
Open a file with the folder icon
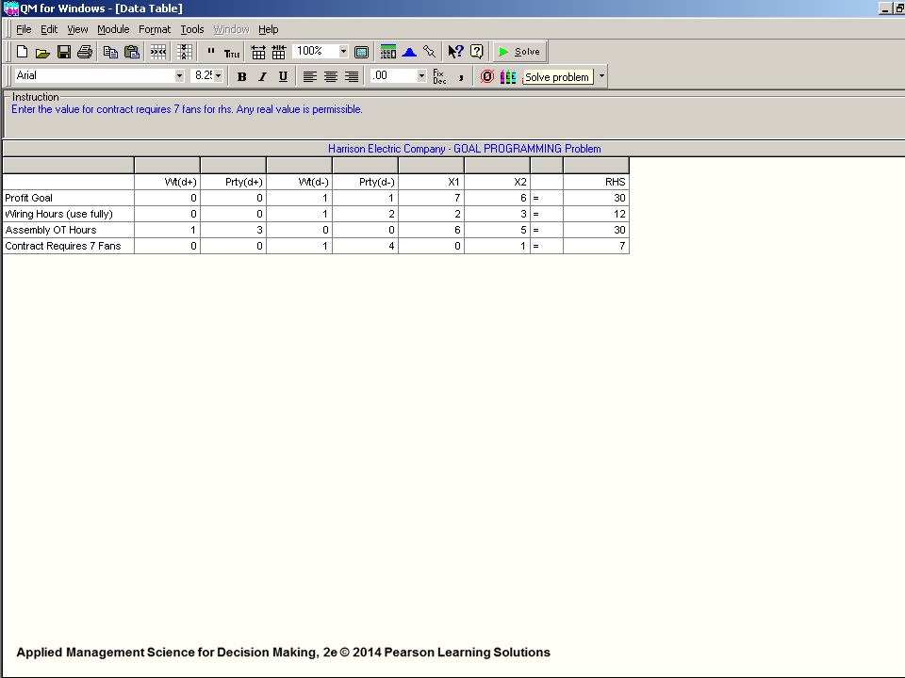[42, 52]
